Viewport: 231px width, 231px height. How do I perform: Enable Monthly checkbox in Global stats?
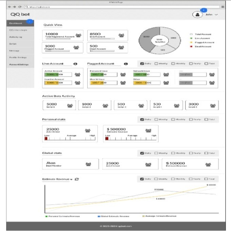173,153
